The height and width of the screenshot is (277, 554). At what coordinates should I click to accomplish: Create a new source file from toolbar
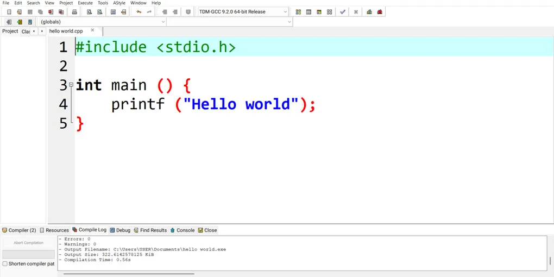[9, 11]
